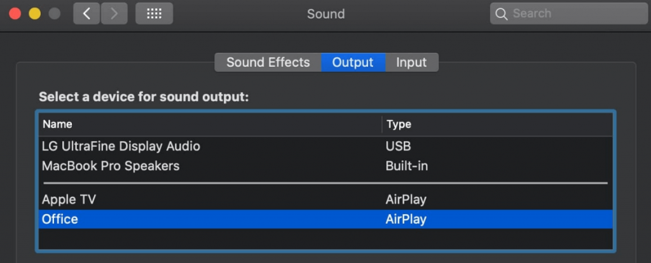The image size is (651, 263).
Task: Click the Type column header
Action: coord(399,124)
